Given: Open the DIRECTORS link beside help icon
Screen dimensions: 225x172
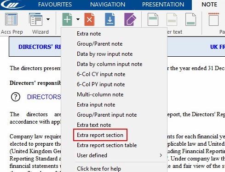Looking at the screenshot, I should click(44, 97).
